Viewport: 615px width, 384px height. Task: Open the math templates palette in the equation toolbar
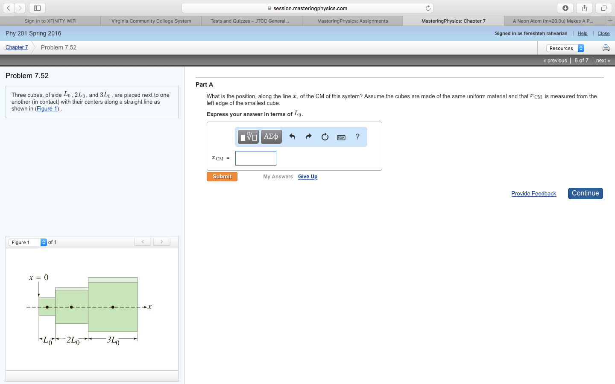[248, 137]
